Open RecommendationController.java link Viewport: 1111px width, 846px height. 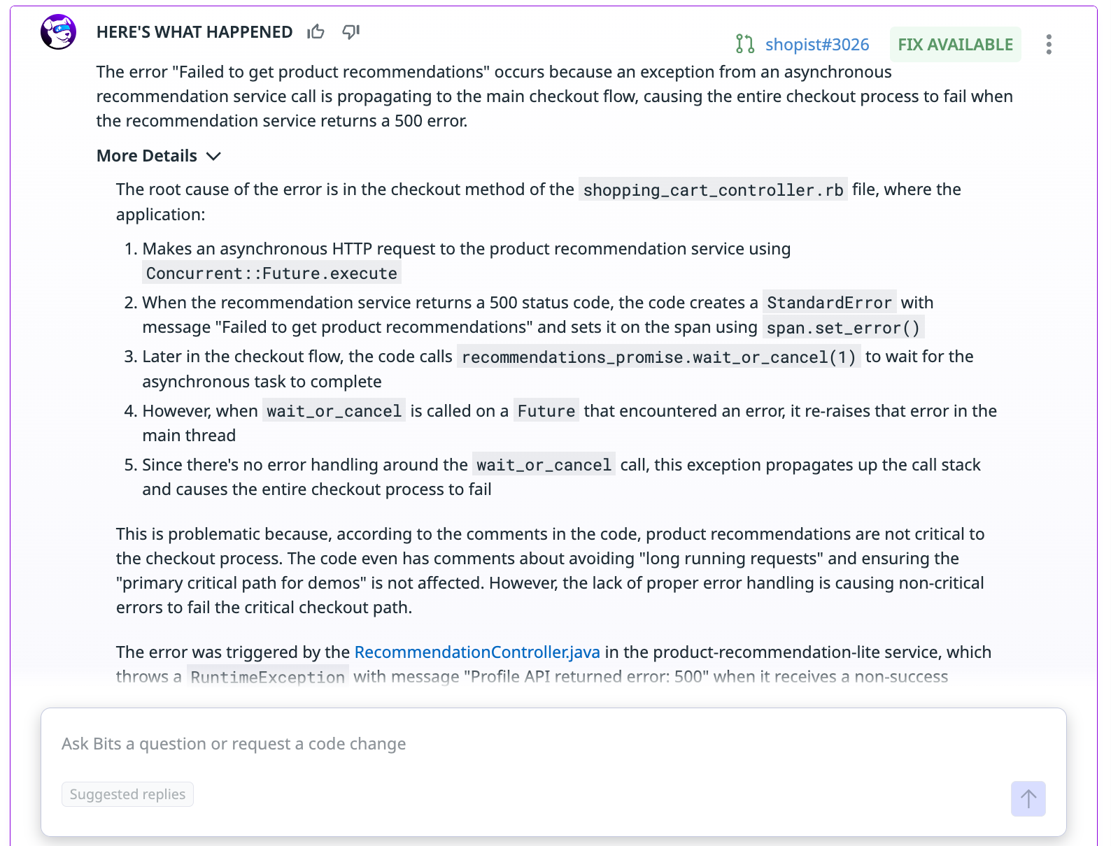476,652
